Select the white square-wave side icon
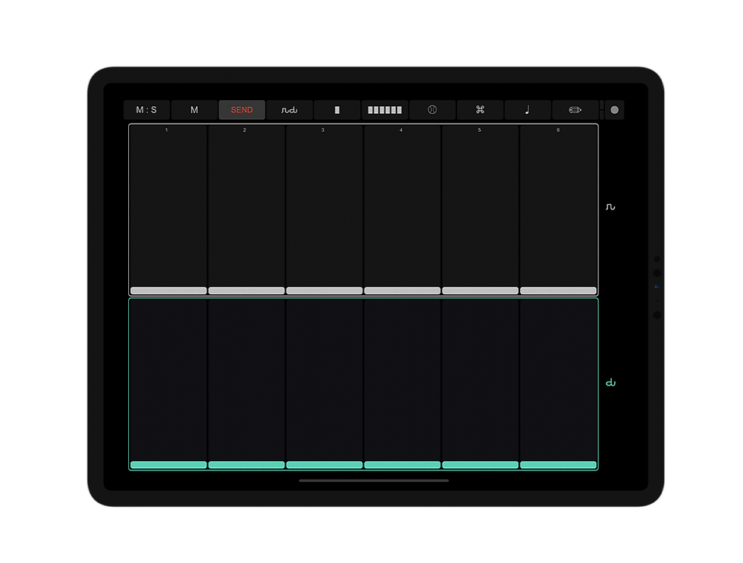743x563 pixels. pos(610,207)
